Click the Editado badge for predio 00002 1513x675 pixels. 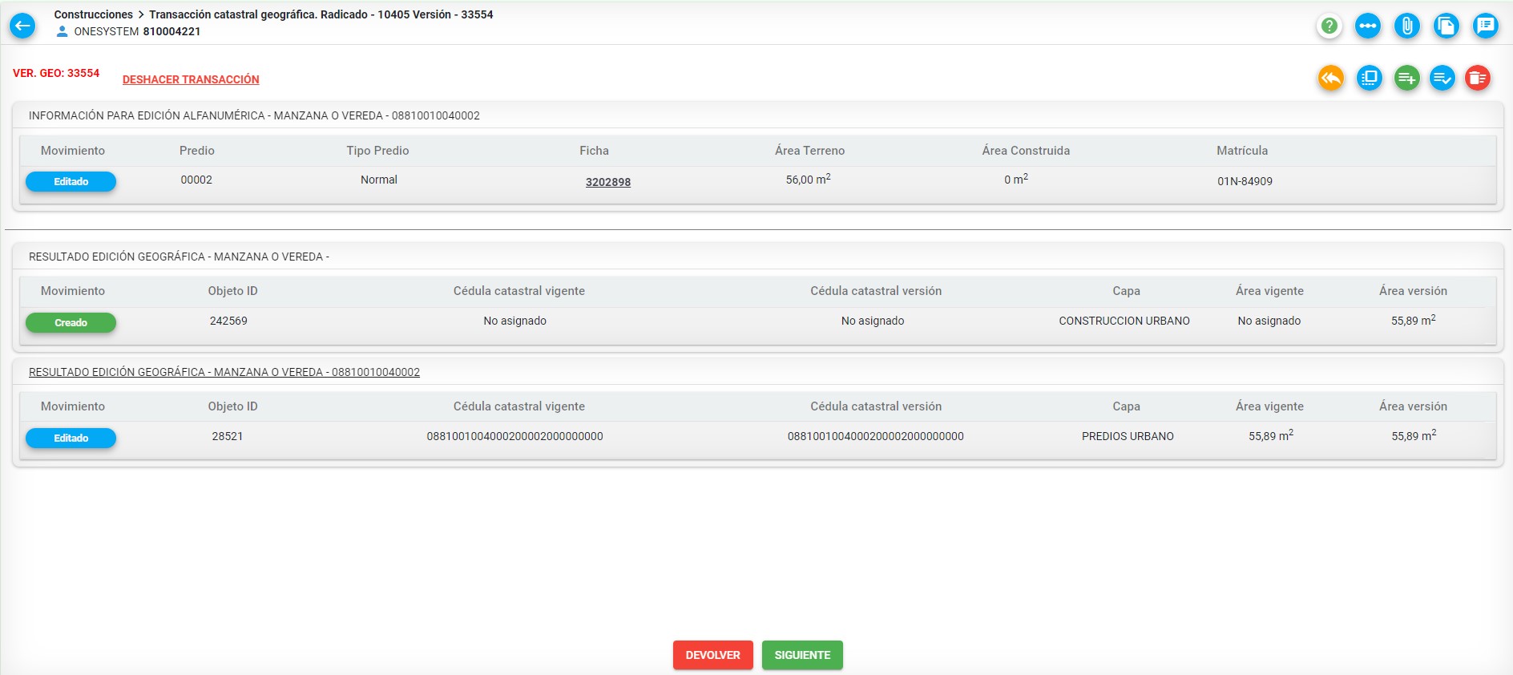[x=71, y=182]
